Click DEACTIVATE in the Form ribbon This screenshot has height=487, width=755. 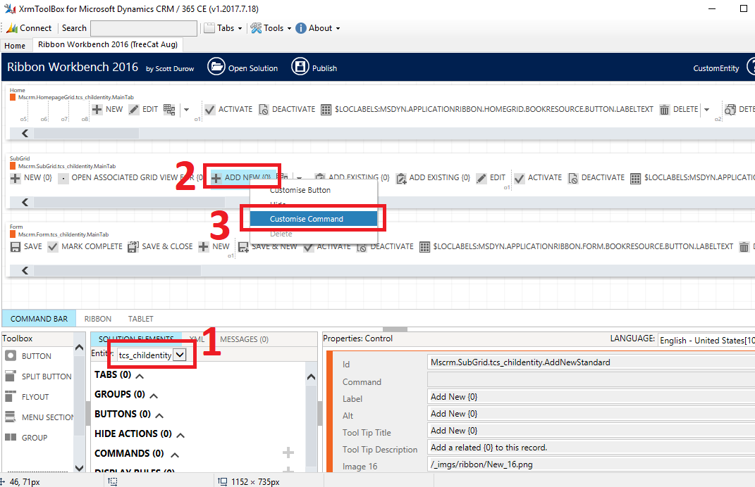click(385, 246)
